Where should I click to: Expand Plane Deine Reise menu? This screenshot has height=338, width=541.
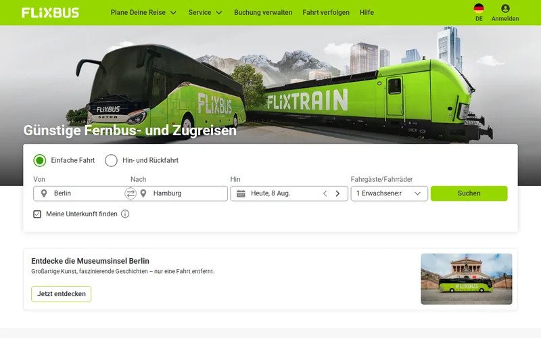point(143,12)
